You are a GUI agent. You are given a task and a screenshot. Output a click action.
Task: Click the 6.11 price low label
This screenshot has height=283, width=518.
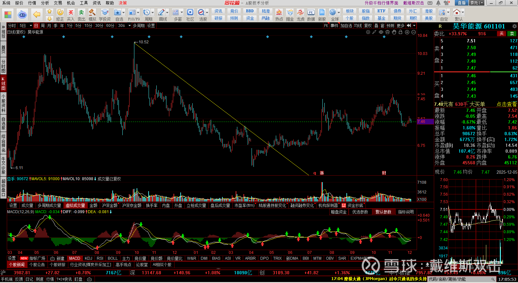tap(19, 168)
